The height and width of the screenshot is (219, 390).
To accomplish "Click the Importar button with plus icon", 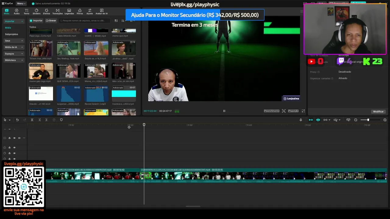I will click(36, 21).
